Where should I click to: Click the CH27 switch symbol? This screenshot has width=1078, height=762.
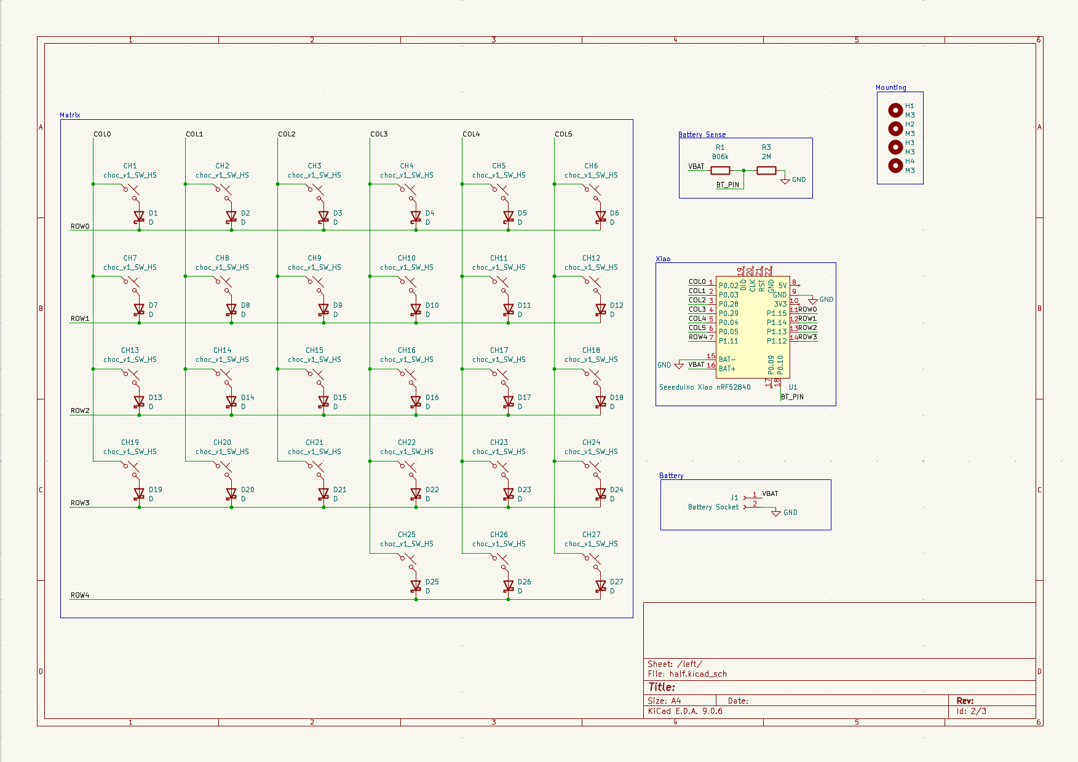593,559
